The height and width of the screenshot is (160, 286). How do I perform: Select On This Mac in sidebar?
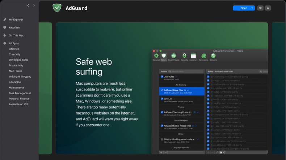[16, 35]
